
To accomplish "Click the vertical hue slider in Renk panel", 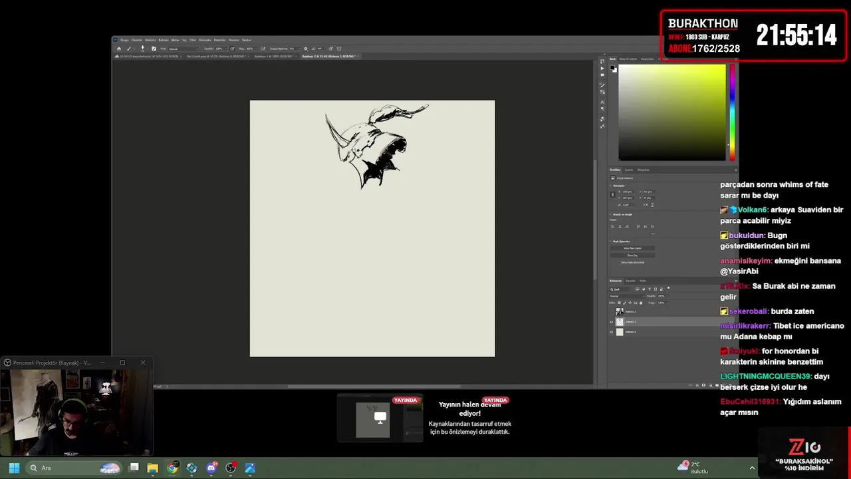I will 733,112.
